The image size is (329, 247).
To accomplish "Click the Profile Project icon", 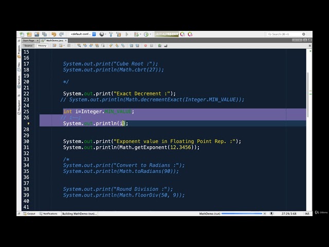I will [146, 34].
